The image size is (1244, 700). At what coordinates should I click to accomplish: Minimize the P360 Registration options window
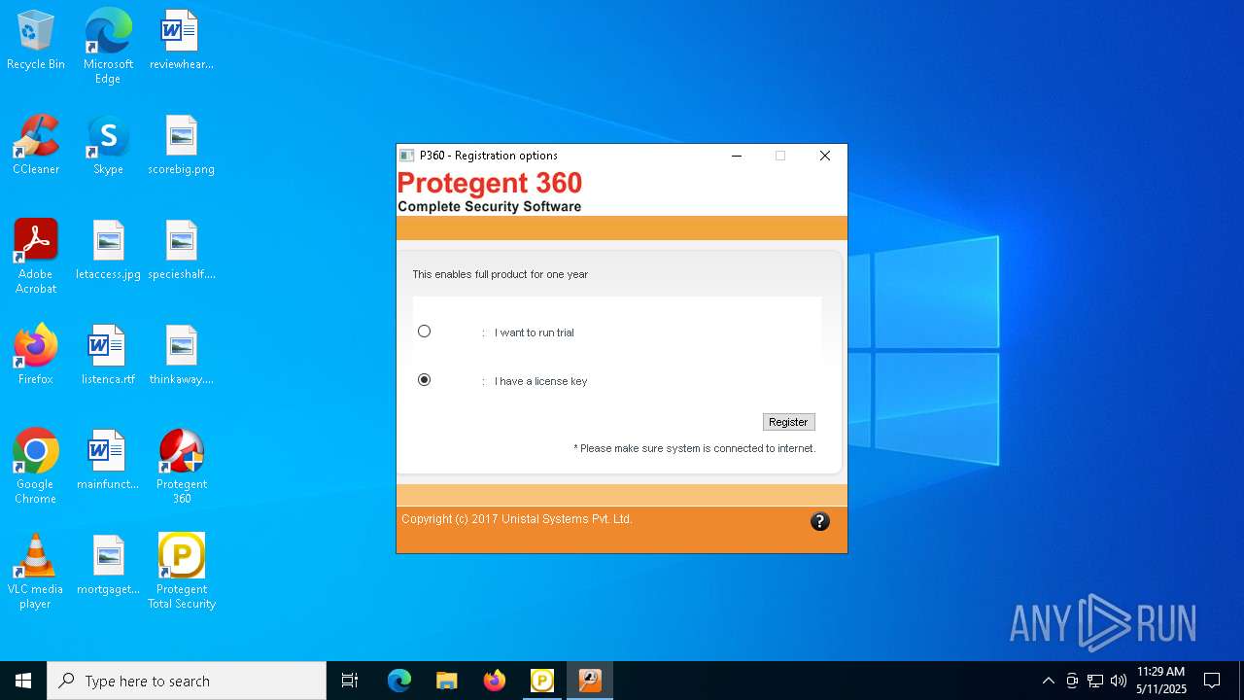click(x=737, y=156)
